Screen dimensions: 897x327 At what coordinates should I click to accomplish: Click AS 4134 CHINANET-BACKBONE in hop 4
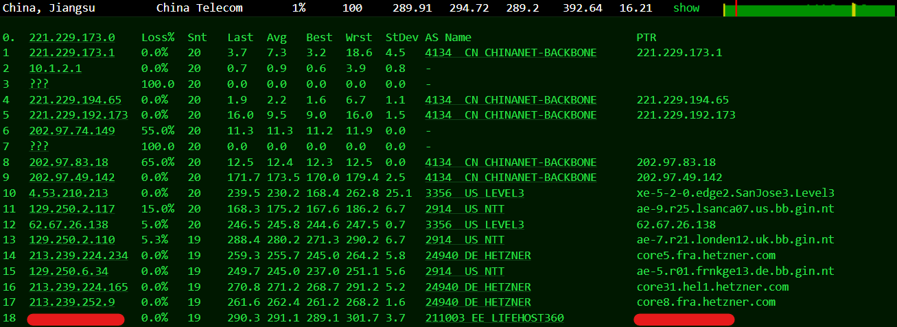(511, 100)
